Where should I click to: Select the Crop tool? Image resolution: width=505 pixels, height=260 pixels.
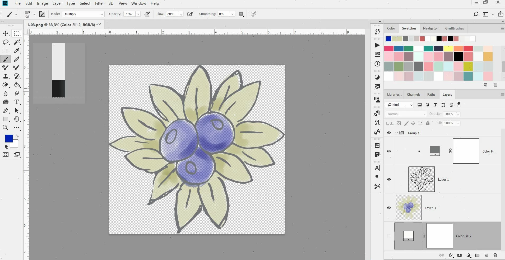(x=6, y=51)
